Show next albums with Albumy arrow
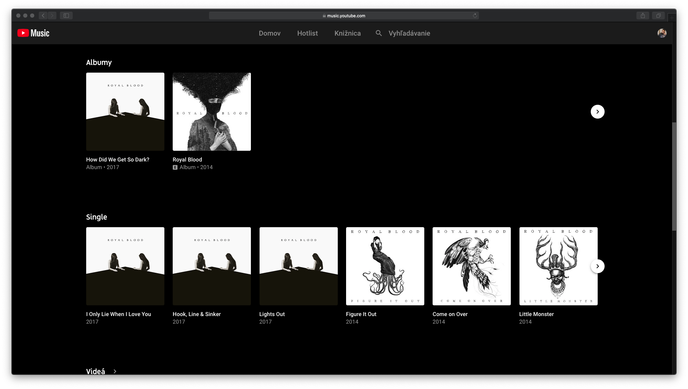This screenshot has height=389, width=688. 597,112
